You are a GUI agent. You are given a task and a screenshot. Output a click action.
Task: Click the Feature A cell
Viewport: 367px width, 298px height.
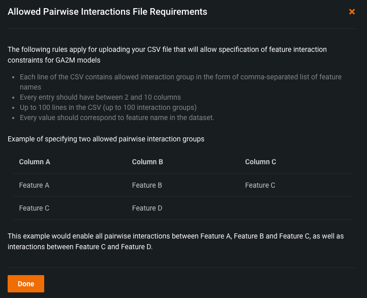34,185
